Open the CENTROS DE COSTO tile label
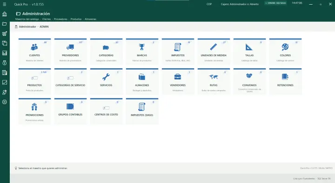 [106, 115]
